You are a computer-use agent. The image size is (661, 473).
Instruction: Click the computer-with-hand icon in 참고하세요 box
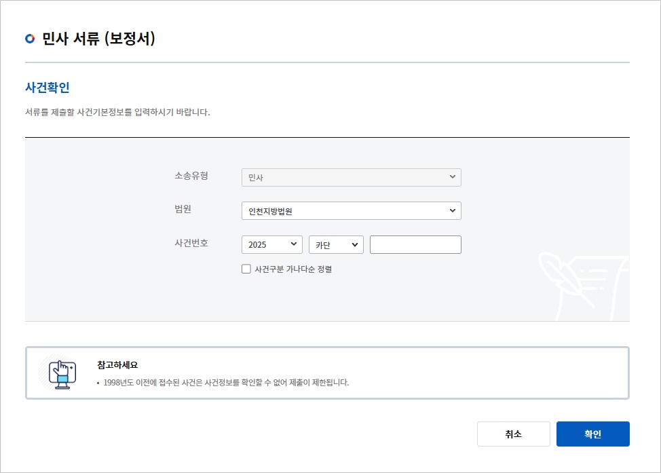tap(62, 373)
